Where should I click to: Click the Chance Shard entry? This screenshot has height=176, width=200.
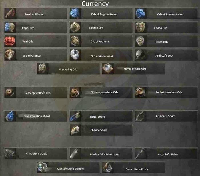pyautogui.click(x=101, y=130)
